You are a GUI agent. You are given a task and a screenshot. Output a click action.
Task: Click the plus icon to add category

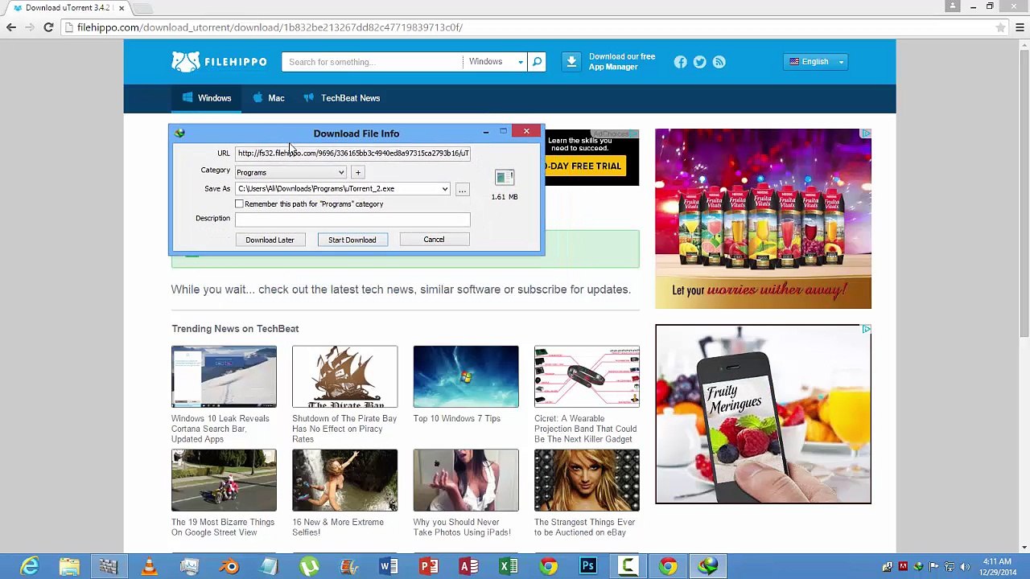coord(358,172)
